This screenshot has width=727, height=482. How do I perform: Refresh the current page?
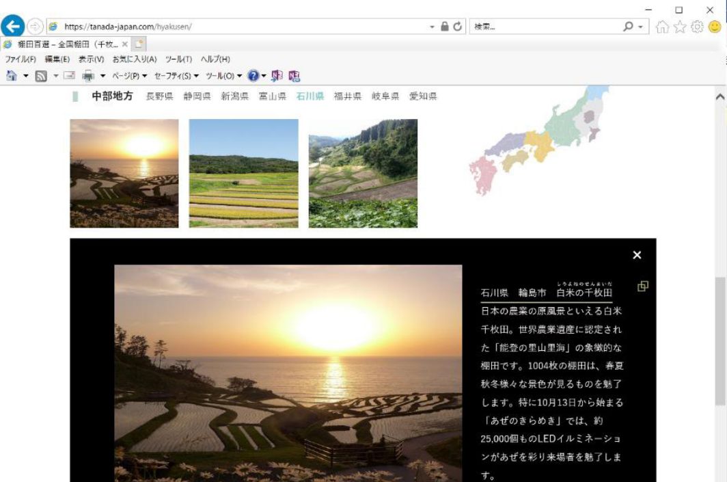coord(458,27)
